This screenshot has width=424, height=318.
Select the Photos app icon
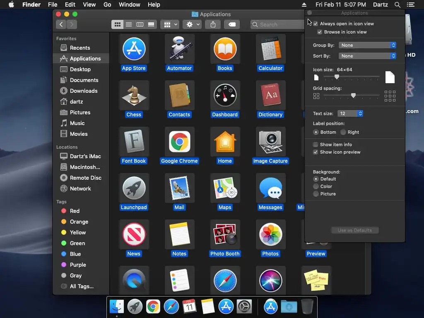270,234
